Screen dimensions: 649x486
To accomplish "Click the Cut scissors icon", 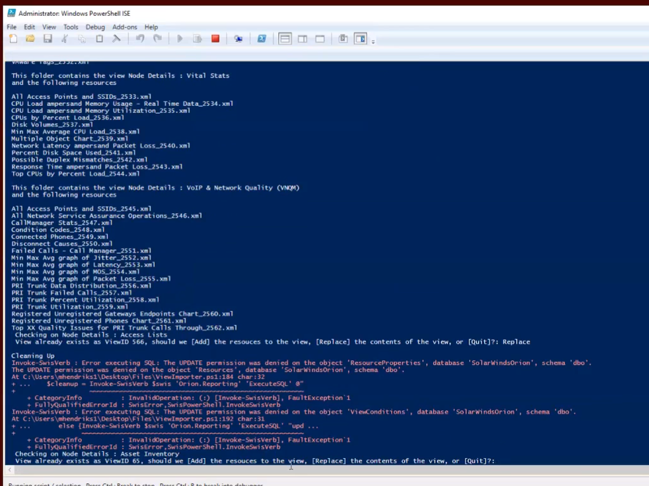I will pos(65,39).
